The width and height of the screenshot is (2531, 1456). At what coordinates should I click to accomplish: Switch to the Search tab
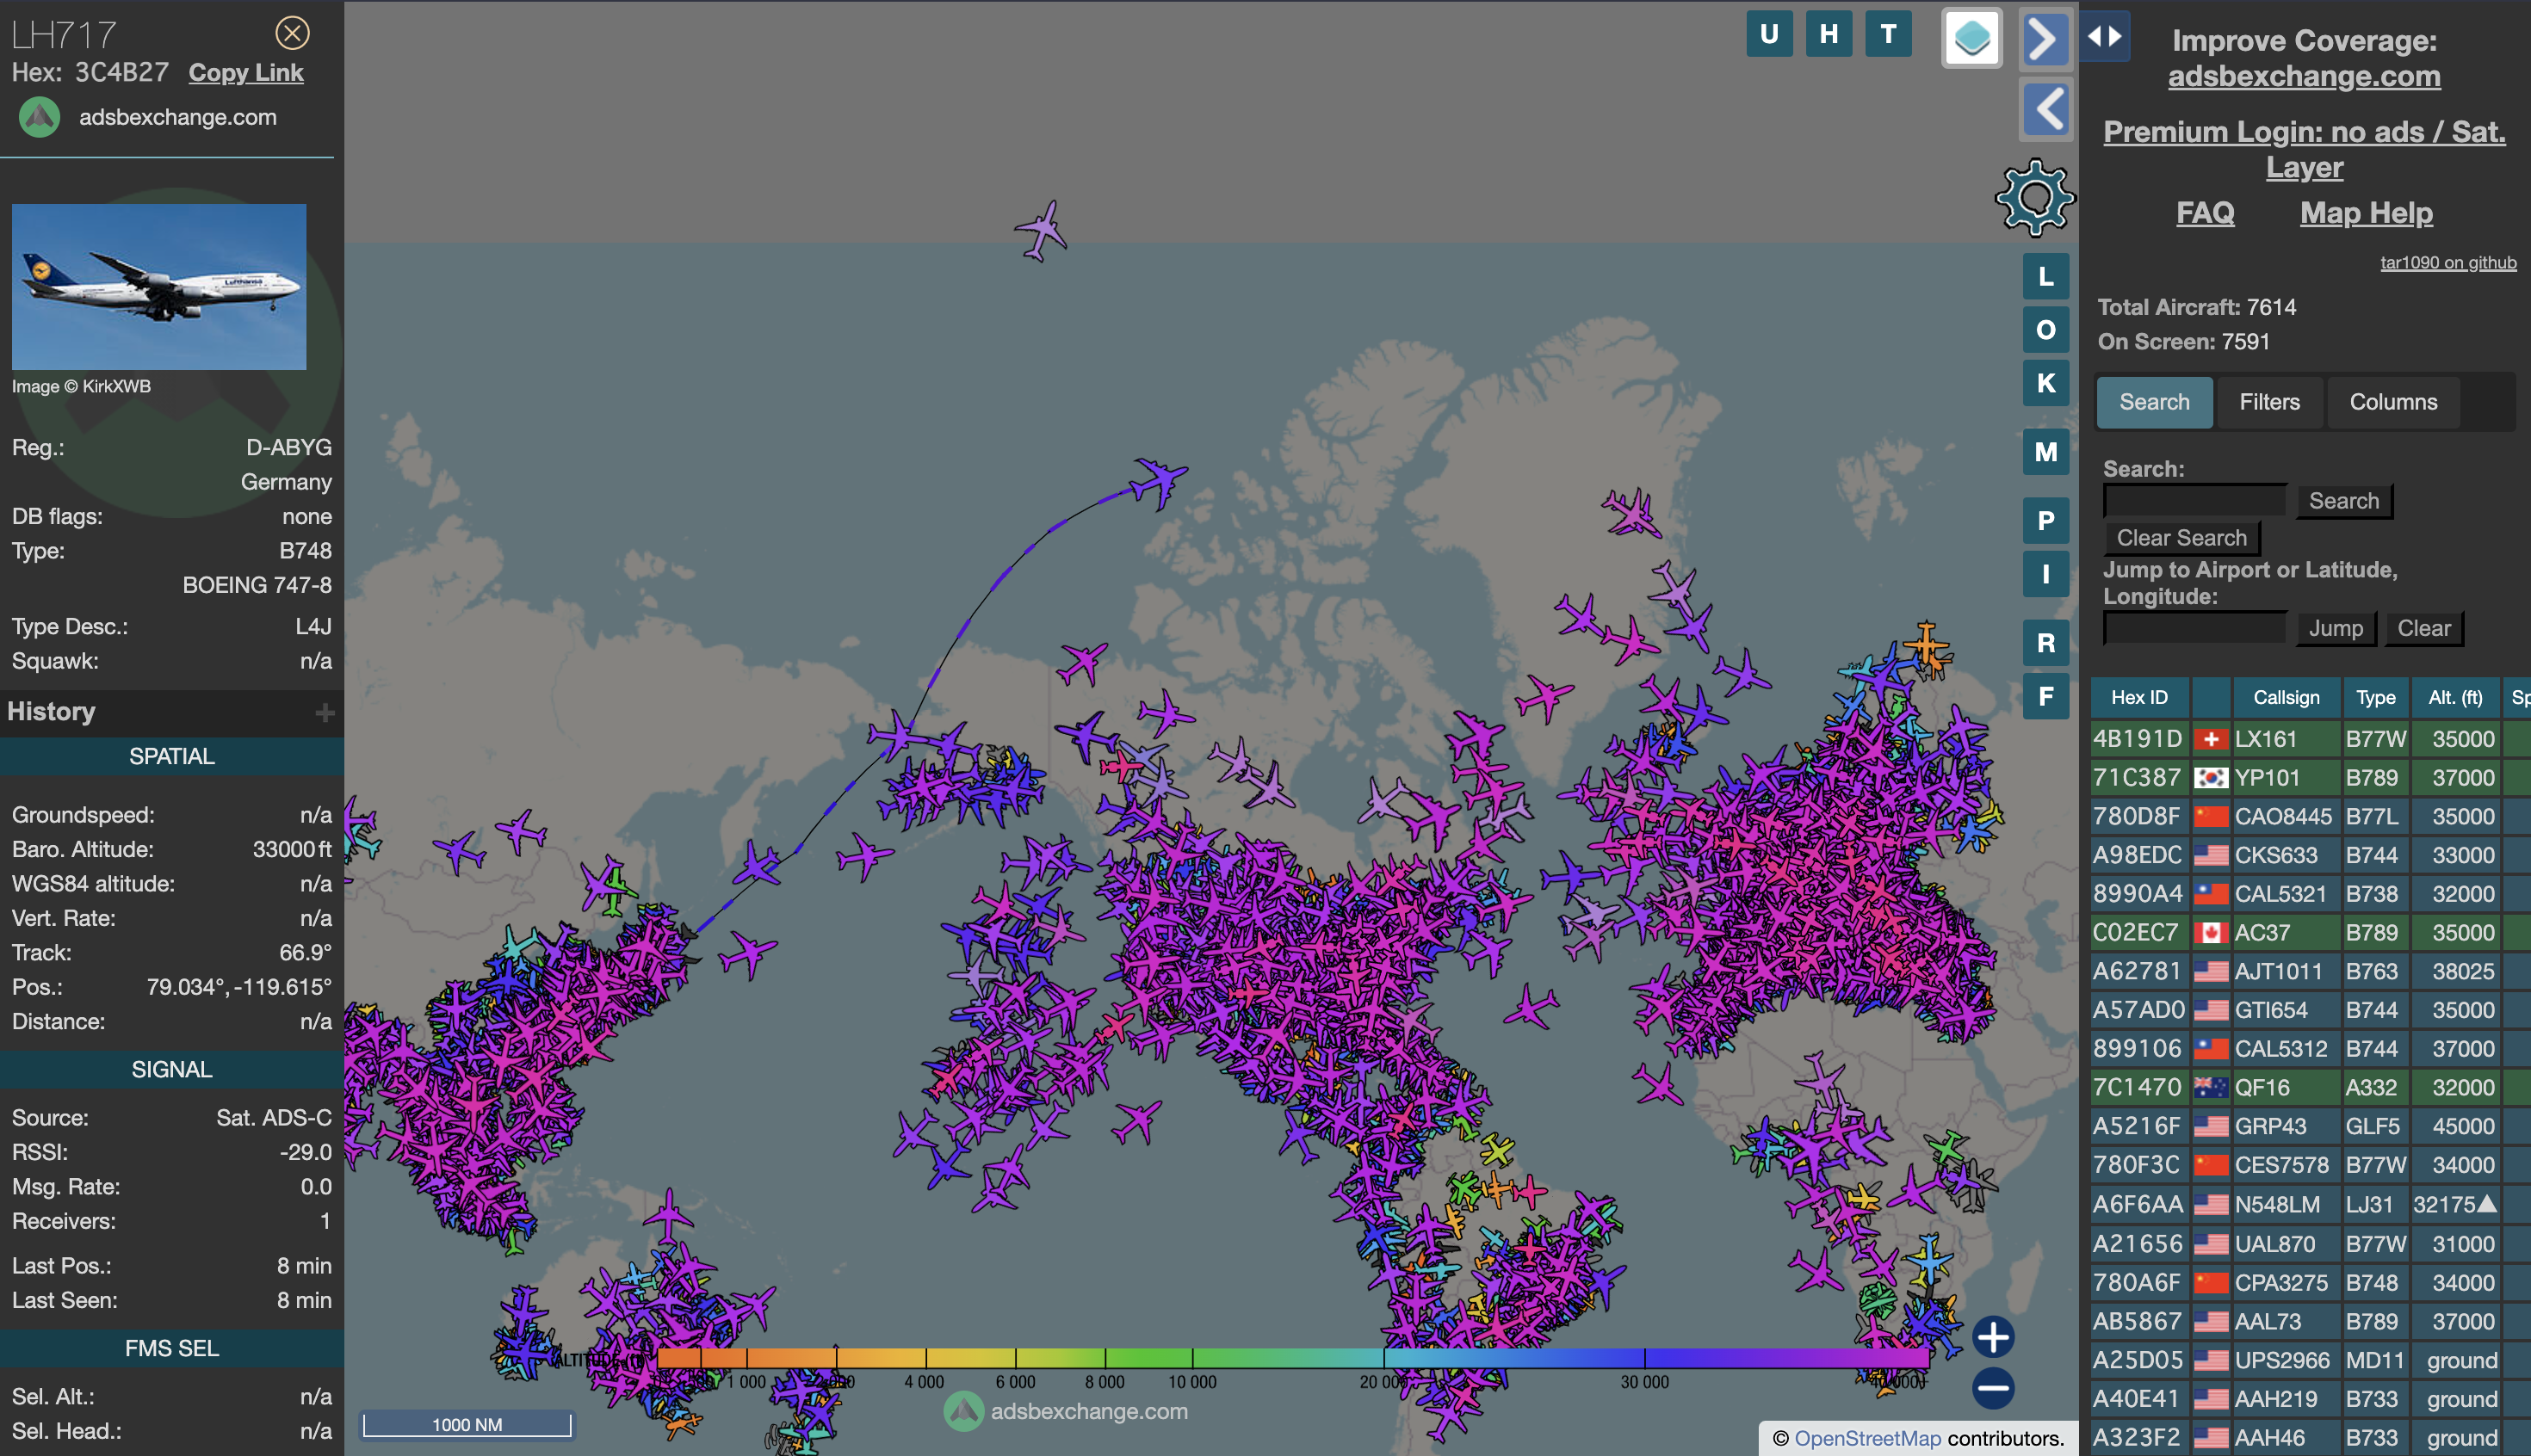pyautogui.click(x=2154, y=402)
